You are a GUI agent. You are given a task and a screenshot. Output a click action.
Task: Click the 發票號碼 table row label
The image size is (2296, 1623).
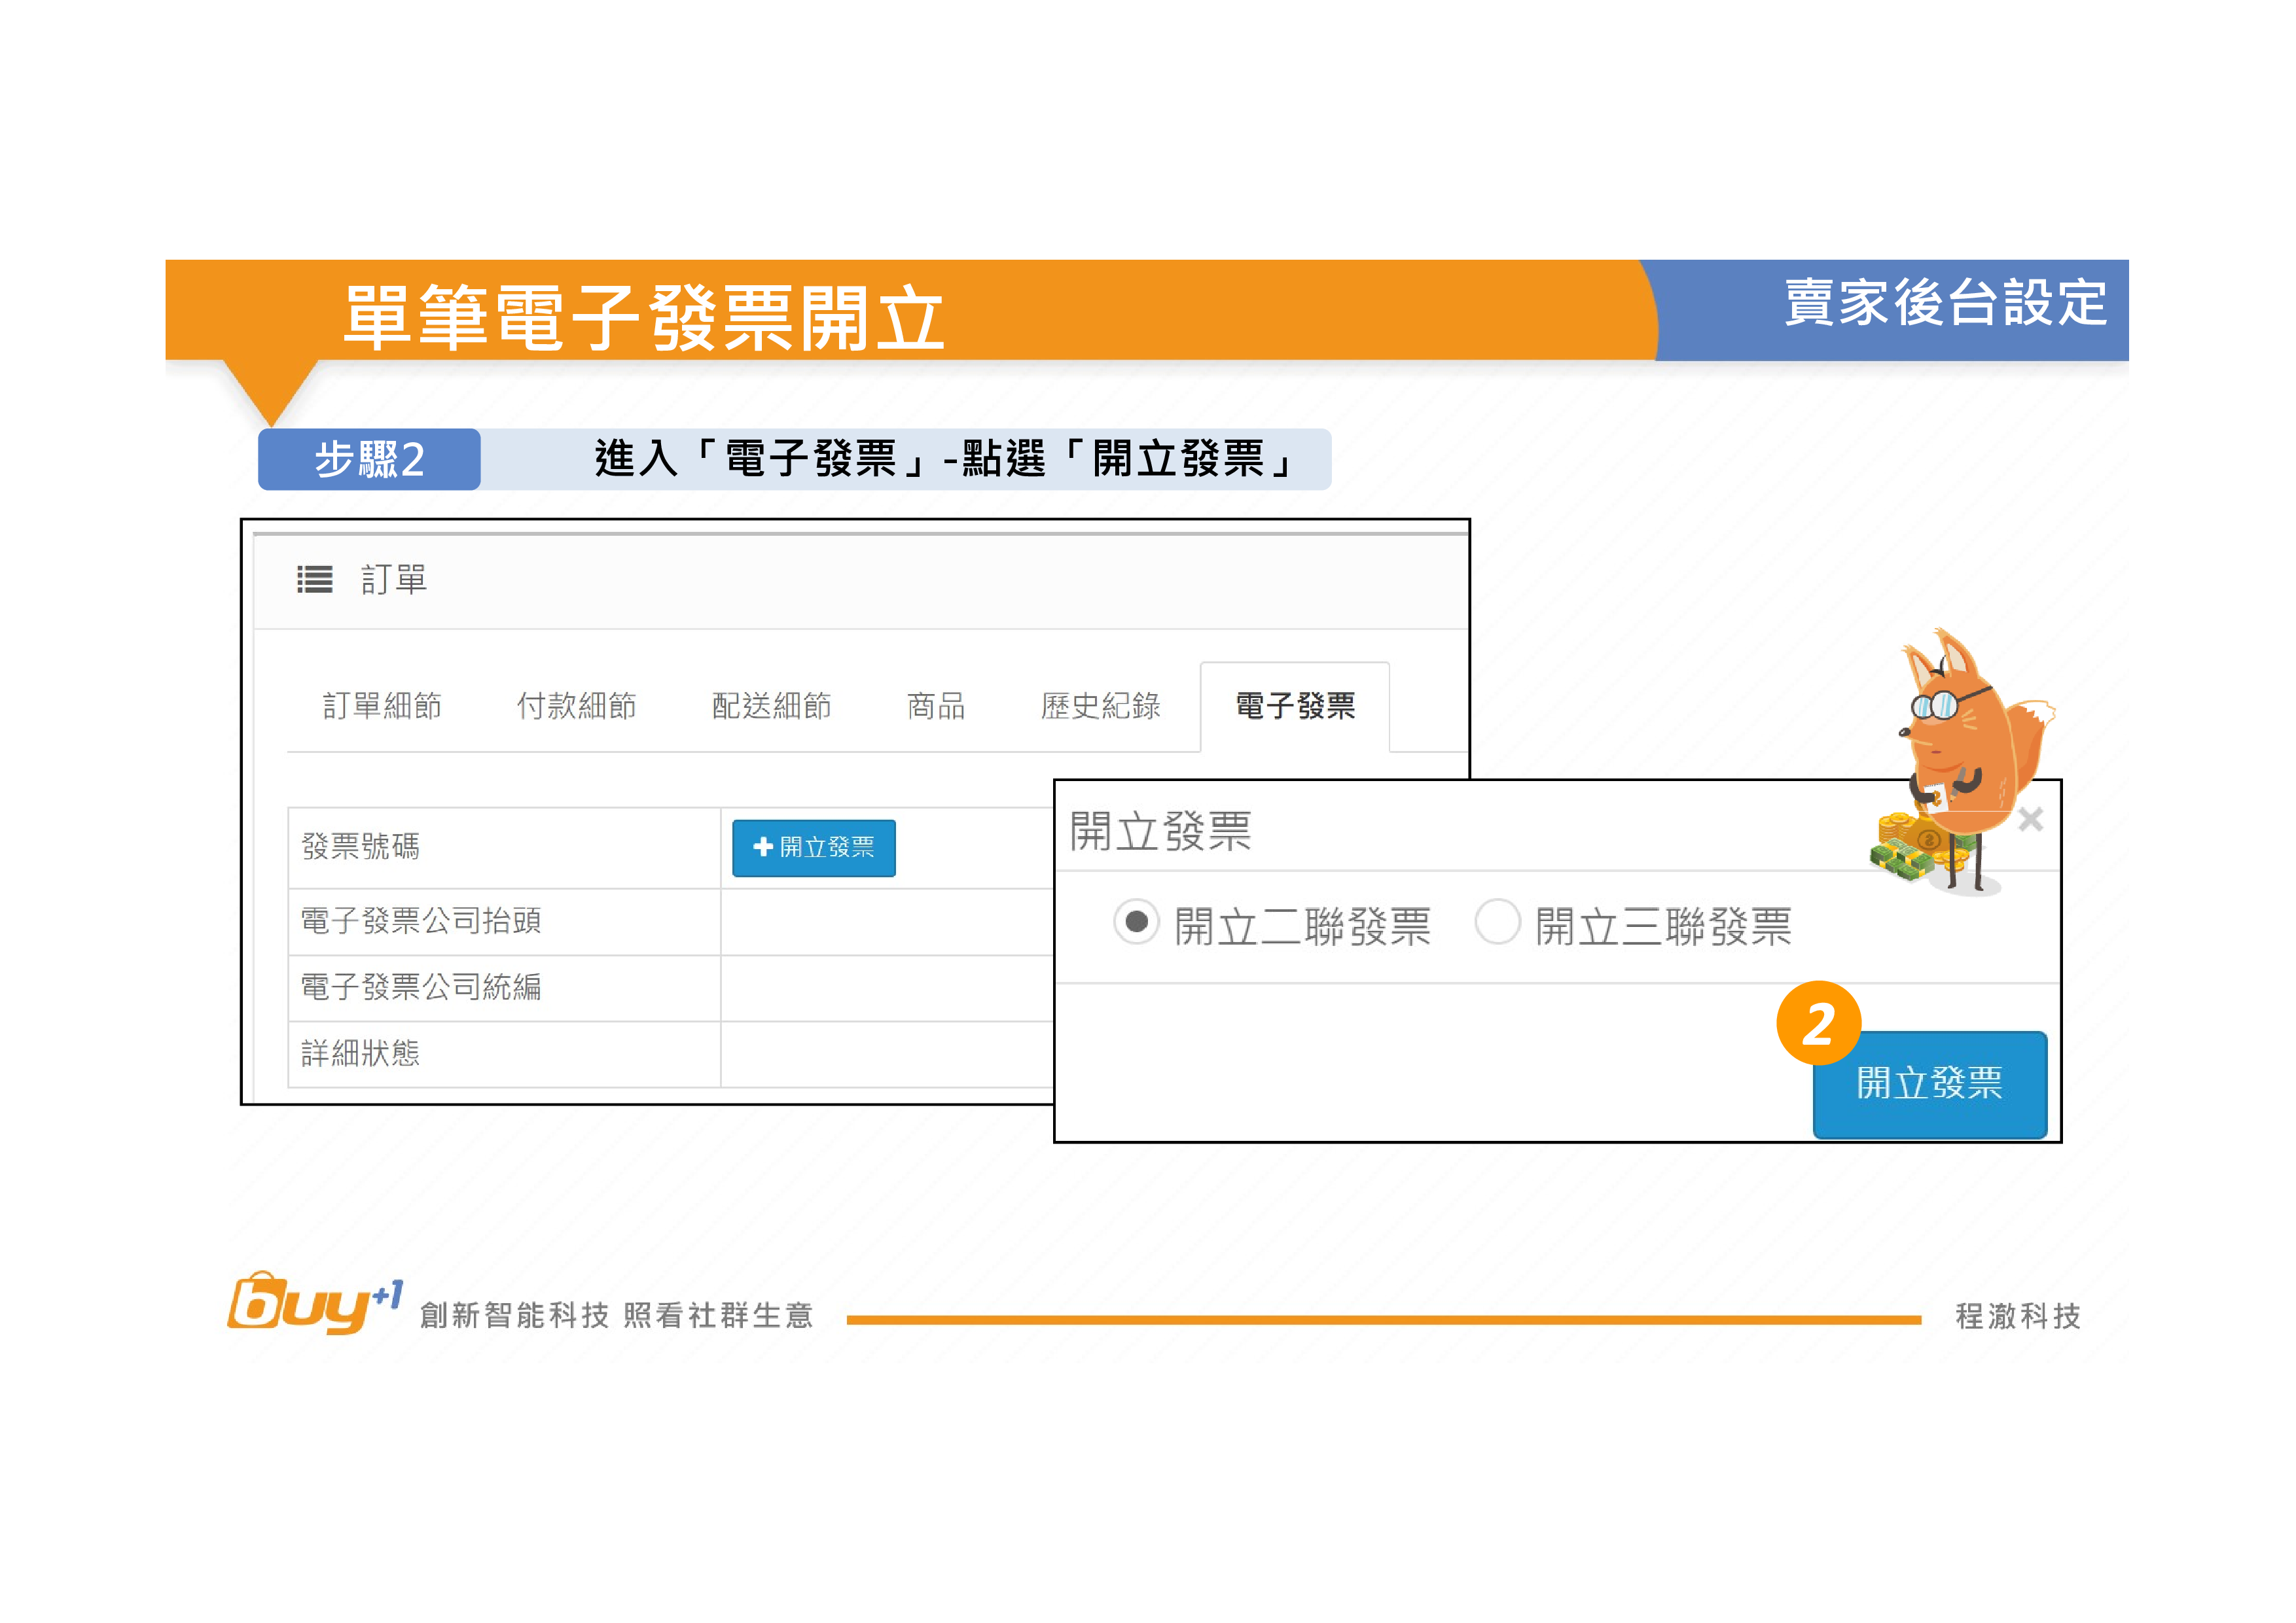point(361,847)
